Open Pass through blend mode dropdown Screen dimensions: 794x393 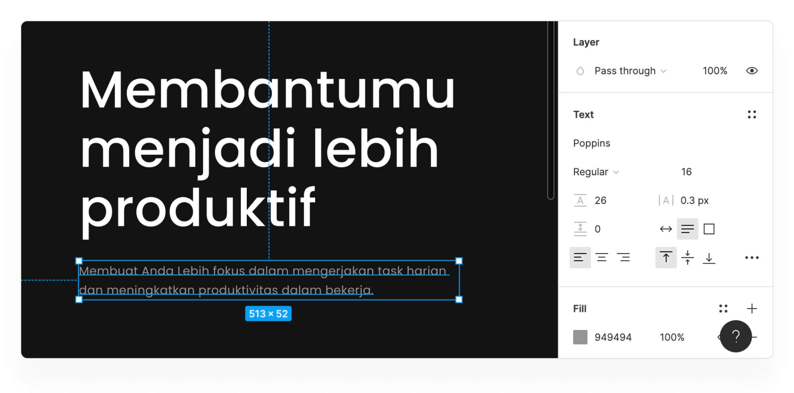[x=630, y=71]
